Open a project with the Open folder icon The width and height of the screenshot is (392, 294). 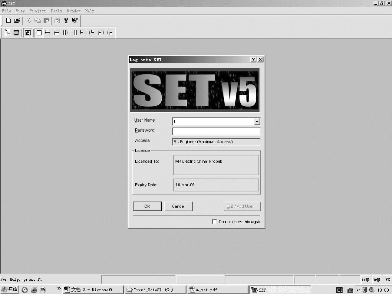click(x=17, y=21)
